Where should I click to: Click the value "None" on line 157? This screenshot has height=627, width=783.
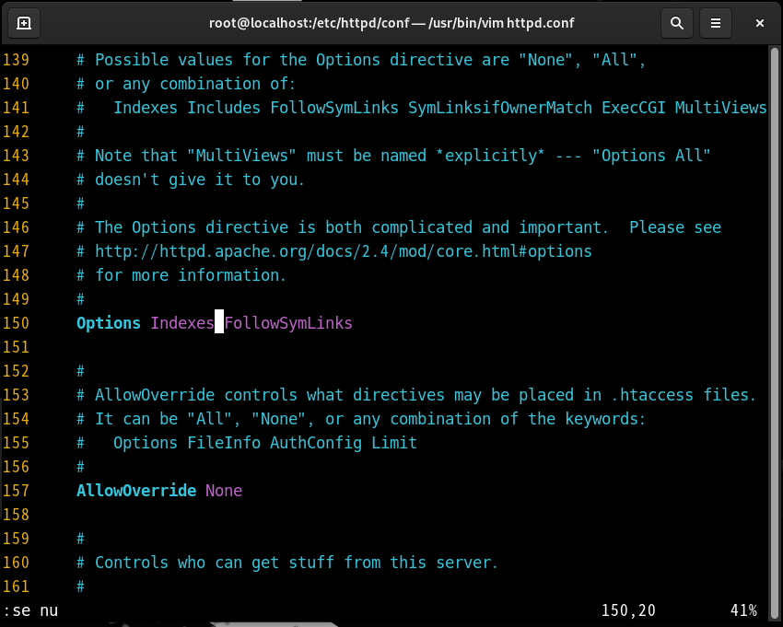(224, 491)
